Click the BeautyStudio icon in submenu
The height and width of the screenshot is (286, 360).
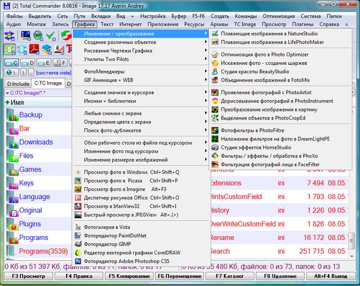215,71
